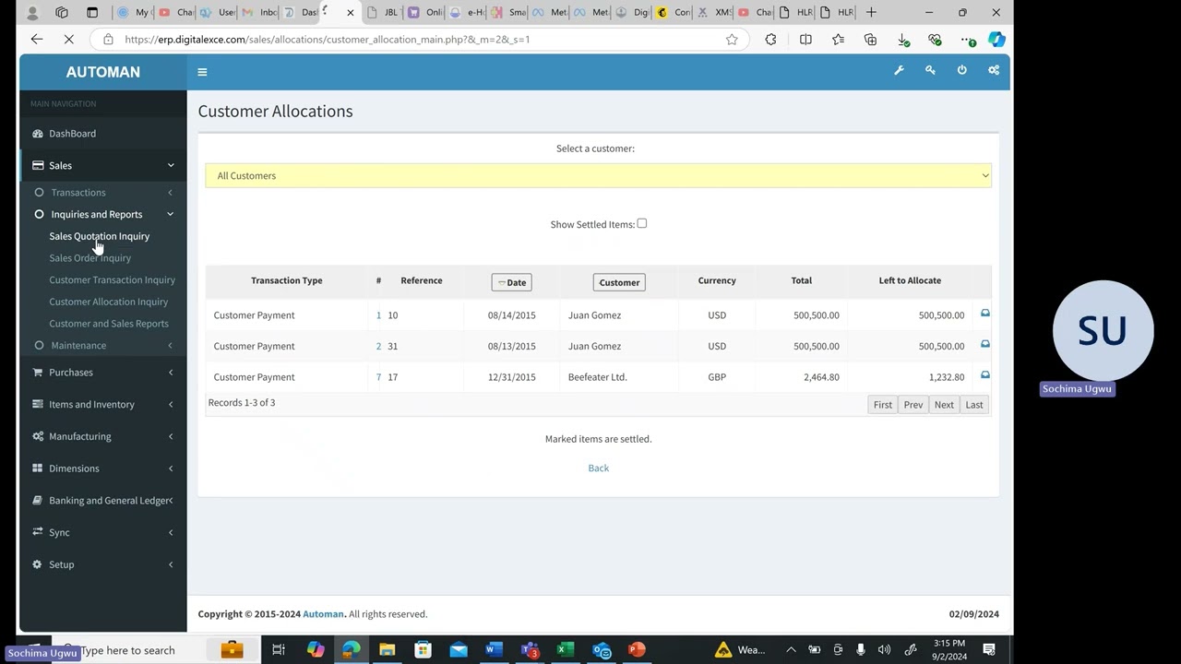Click the power logout icon in header

[961, 70]
